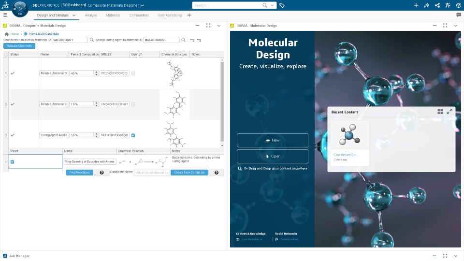Open the Communities link under Social Networks
Image resolution: width=464 pixels, height=261 pixels.
pos(289,239)
